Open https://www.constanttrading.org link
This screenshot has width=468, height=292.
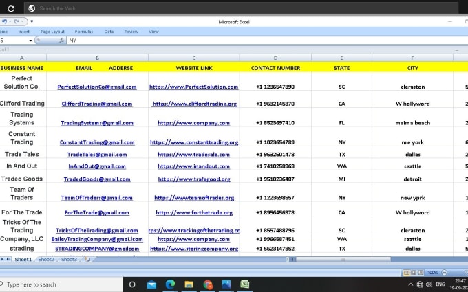point(194,142)
